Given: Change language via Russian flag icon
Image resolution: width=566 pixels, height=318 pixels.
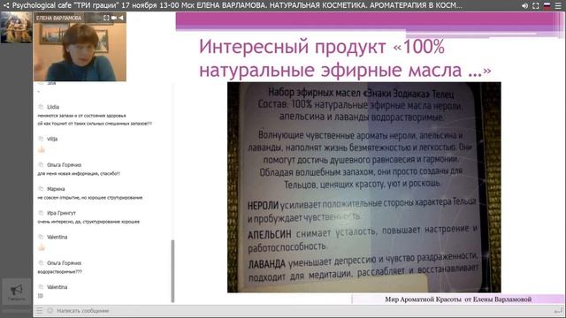Looking at the screenshot, I should [x=547, y=6].
